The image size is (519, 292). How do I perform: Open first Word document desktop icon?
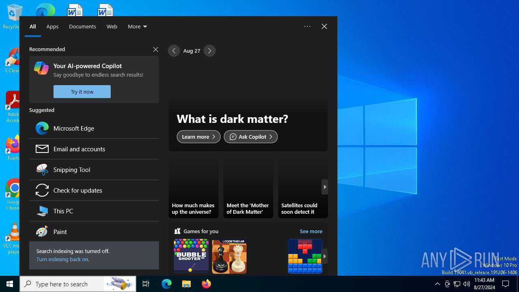tap(75, 10)
